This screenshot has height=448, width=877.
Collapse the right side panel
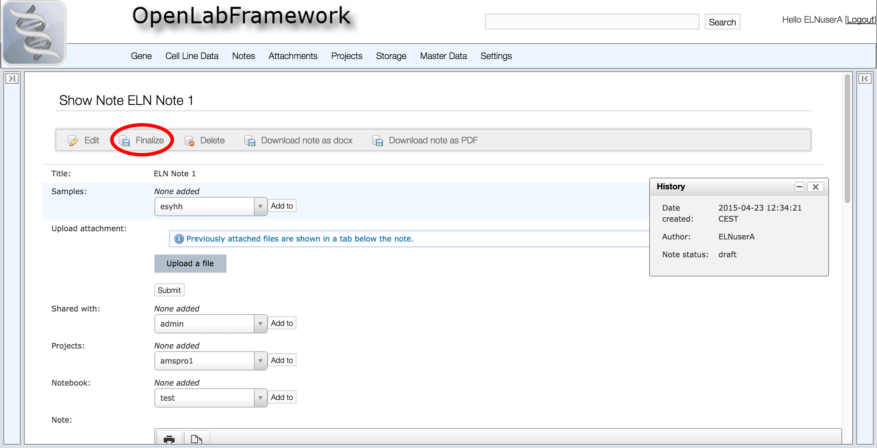click(865, 79)
